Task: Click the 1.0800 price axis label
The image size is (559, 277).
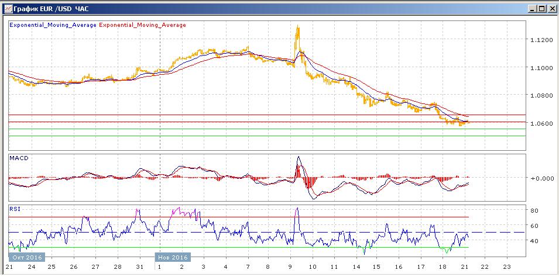Action: (541, 95)
